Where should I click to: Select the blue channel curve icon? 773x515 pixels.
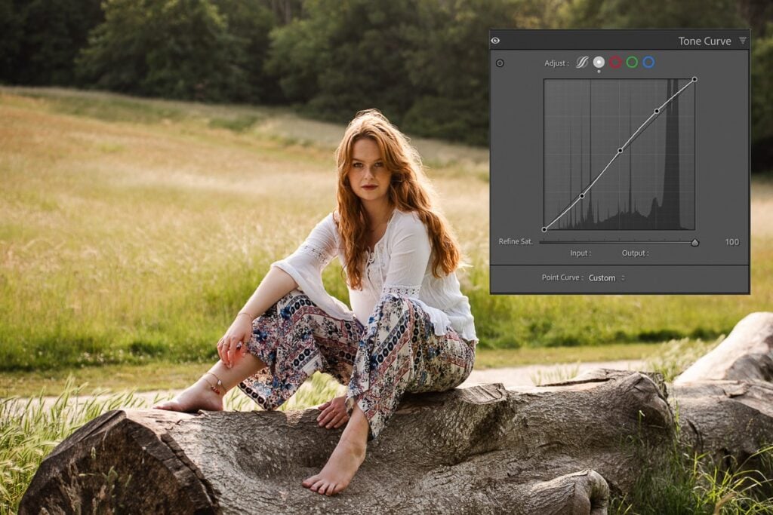(x=648, y=63)
